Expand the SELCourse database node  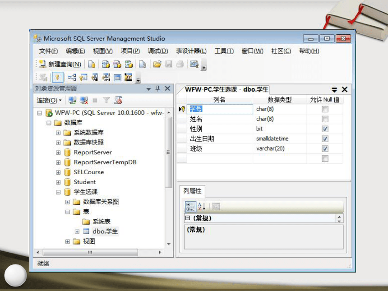[58, 172]
